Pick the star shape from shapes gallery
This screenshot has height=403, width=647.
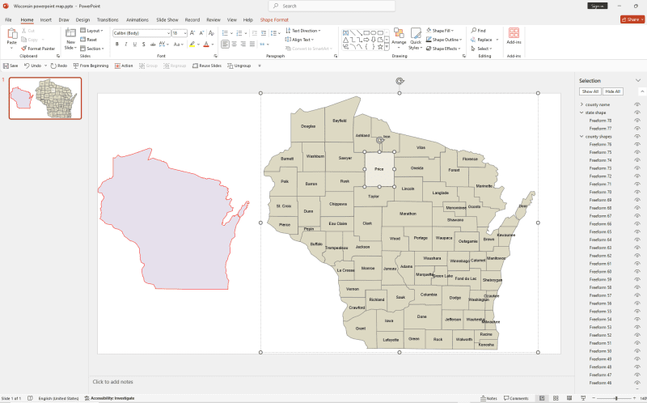380,47
